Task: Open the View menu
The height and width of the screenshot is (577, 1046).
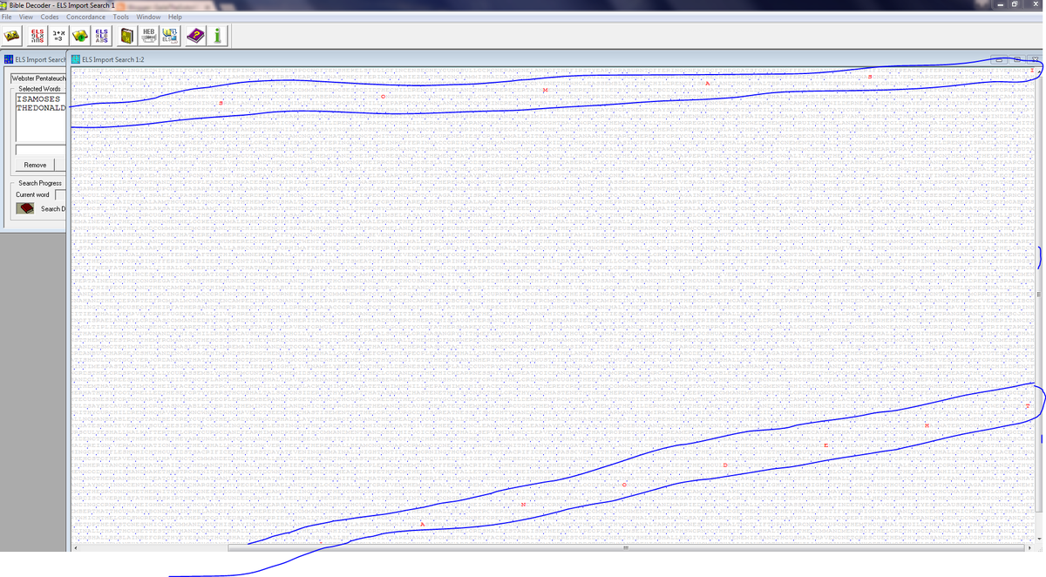Action: [x=26, y=17]
